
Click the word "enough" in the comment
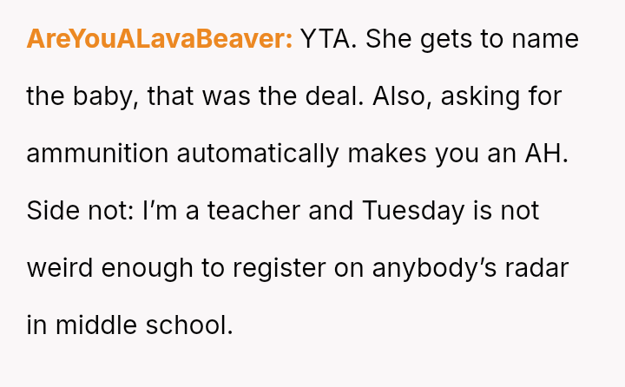pos(147,269)
